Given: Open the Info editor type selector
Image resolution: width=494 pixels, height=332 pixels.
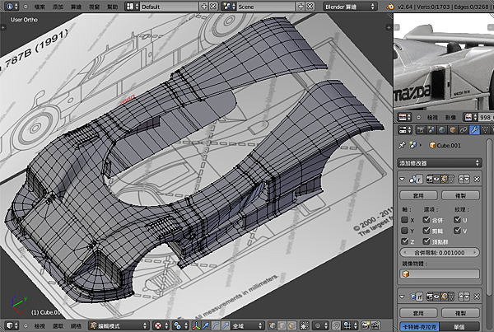Looking at the screenshot, I should point(12,7).
